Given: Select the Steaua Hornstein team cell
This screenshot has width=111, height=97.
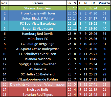Looking at the screenshot, I should point(38,8).
